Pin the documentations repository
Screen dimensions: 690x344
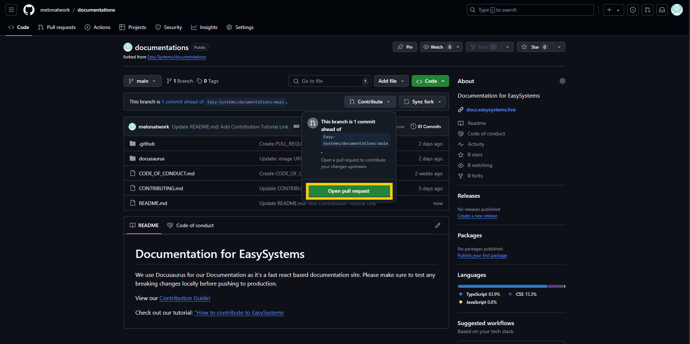pyautogui.click(x=405, y=47)
